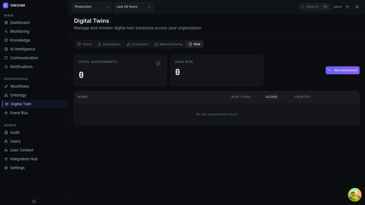Image resolution: width=365 pixels, height=205 pixels.
Task: Open the Production environment dropdown
Action: (92, 7)
